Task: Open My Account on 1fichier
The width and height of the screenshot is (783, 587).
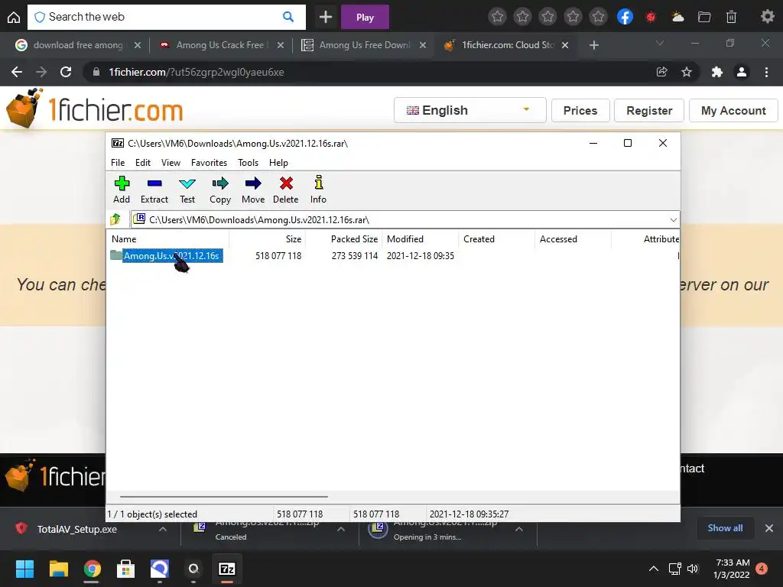Action: coord(733,110)
